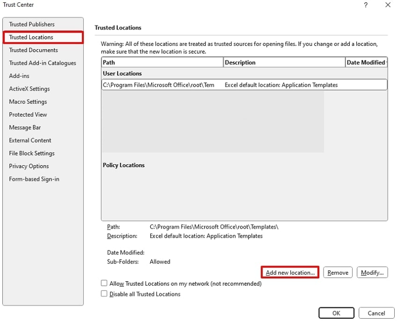Open Privacy Options

click(x=29, y=166)
